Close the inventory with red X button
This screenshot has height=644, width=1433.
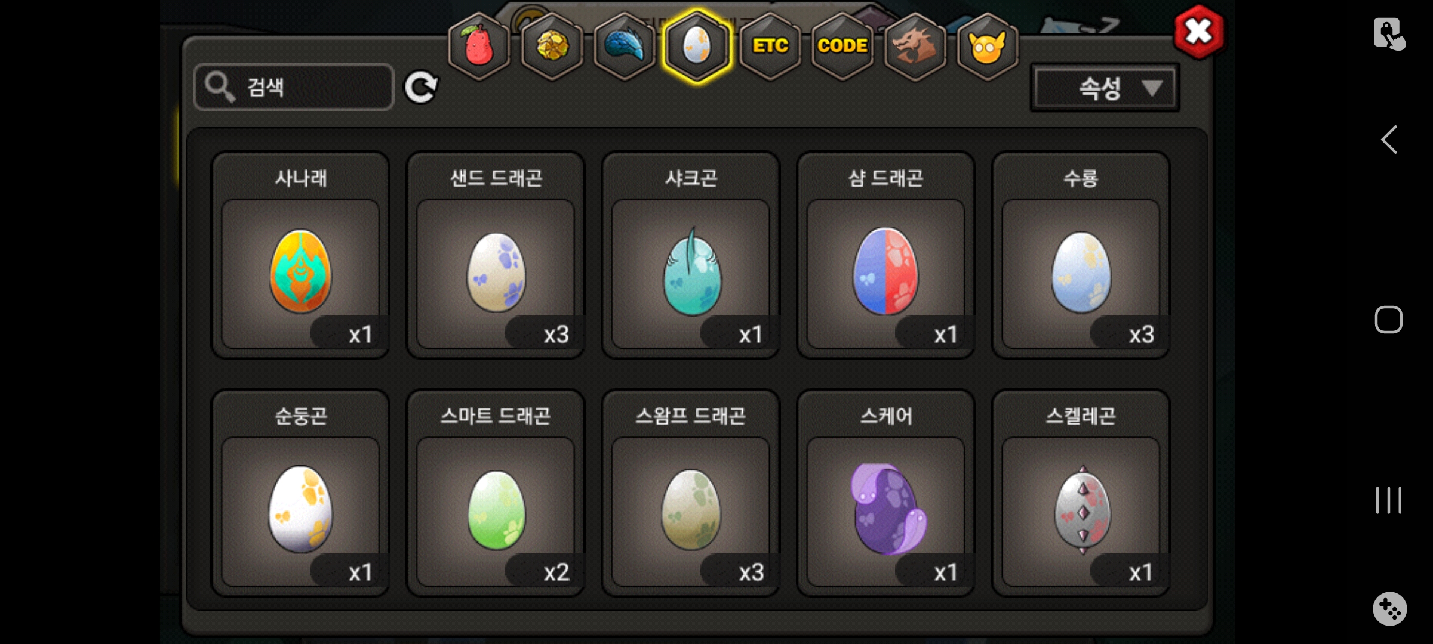(1198, 32)
